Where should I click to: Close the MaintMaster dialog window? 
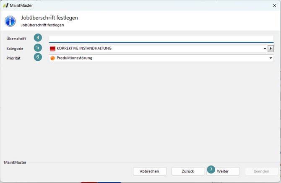tap(273, 5)
